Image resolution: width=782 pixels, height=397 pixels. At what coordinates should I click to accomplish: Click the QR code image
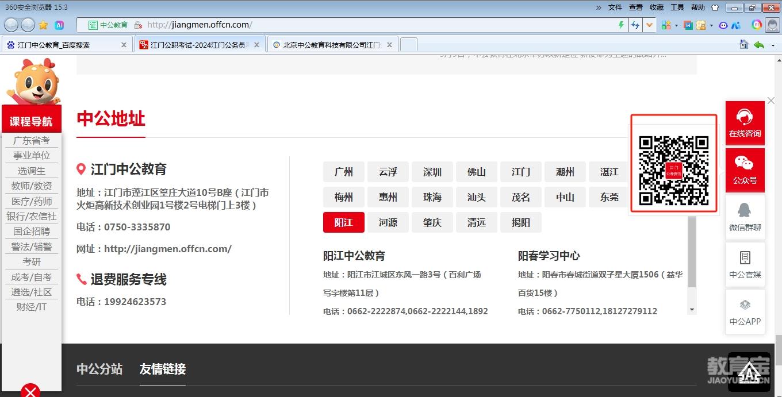[674, 170]
